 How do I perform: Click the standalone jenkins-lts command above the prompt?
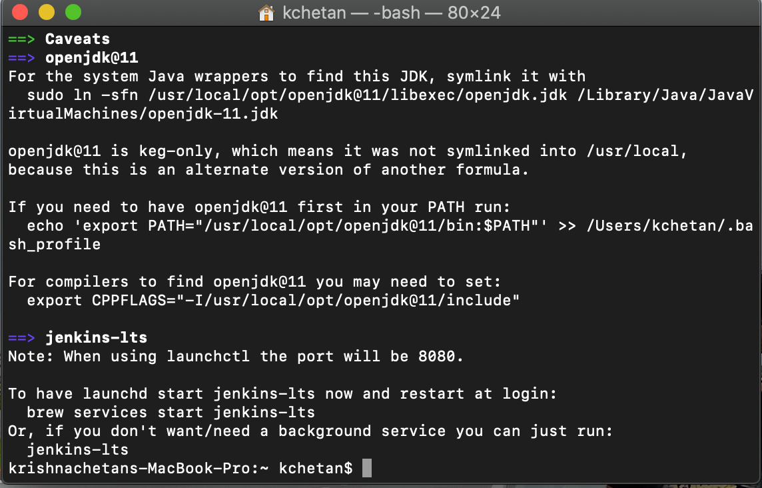click(78, 449)
